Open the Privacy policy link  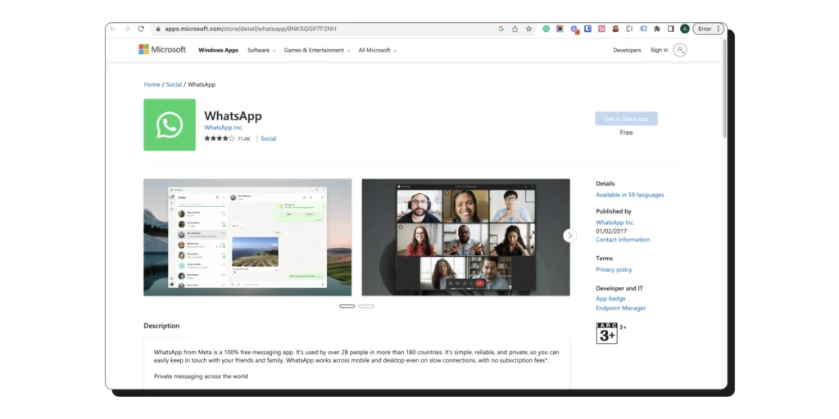click(614, 269)
